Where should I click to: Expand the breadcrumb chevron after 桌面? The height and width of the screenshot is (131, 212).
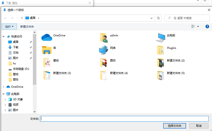pos(39,18)
